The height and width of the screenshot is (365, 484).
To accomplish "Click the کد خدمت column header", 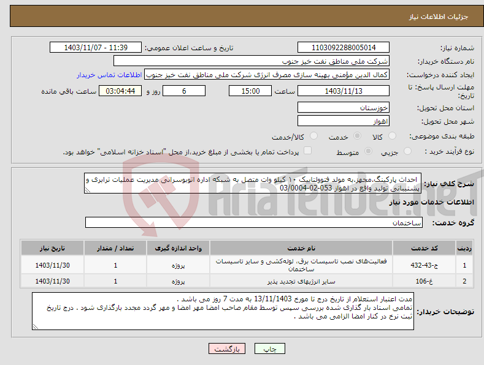I will pos(424,248).
